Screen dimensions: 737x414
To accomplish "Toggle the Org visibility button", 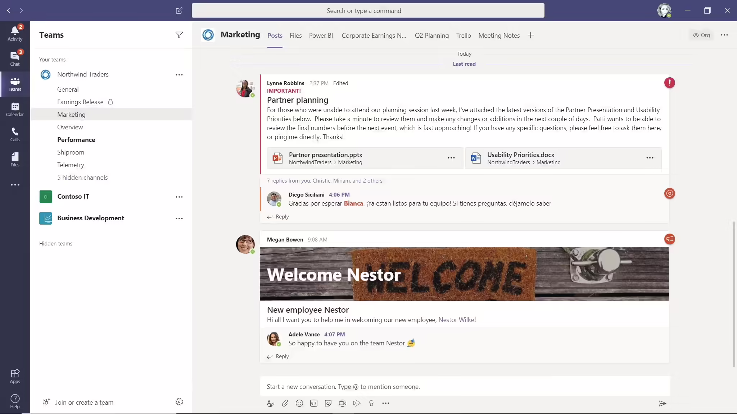I will click(x=701, y=35).
